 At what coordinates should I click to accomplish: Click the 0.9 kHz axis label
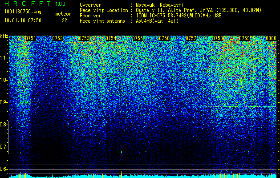[4, 102]
